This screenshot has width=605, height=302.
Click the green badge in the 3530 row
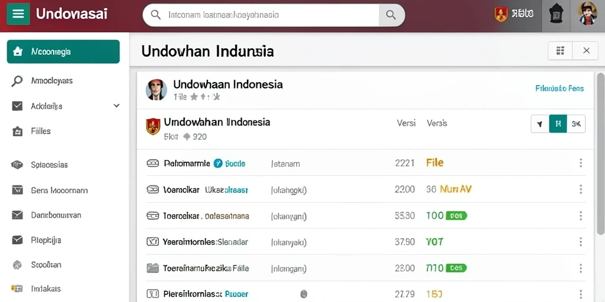click(x=457, y=216)
